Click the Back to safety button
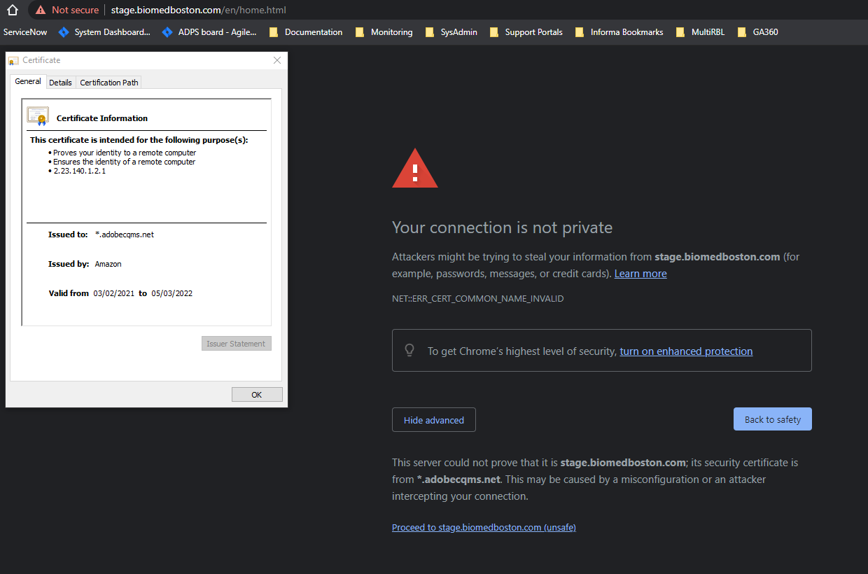Viewport: 868px width, 574px height. tap(773, 419)
